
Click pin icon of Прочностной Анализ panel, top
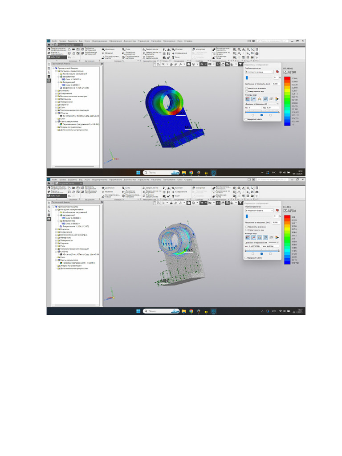102,63
